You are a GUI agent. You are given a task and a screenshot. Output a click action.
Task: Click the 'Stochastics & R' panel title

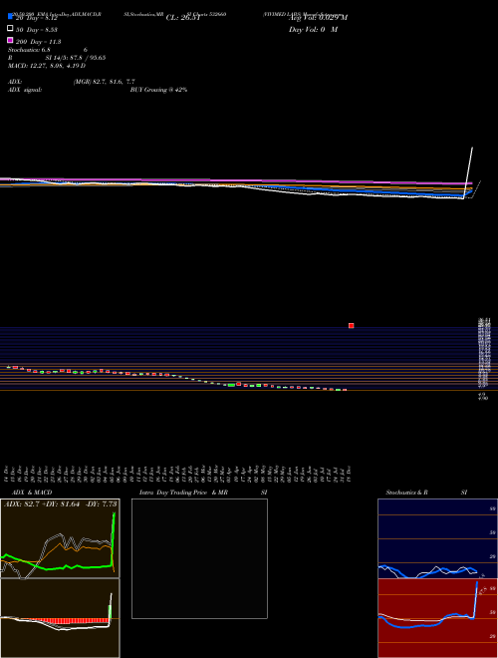[x=406, y=493]
